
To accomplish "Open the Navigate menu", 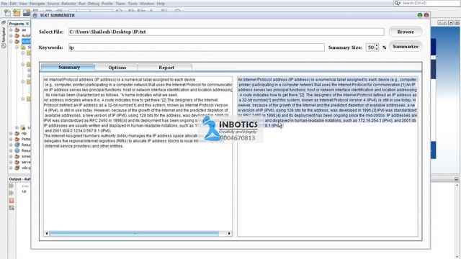I will pyautogui.click(x=37, y=4).
